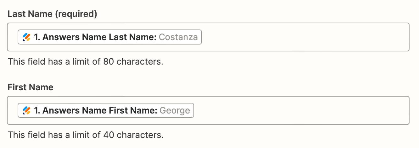The height and width of the screenshot is (148, 419).
Task: Focus the First Name field before its pill
Action: point(13,111)
